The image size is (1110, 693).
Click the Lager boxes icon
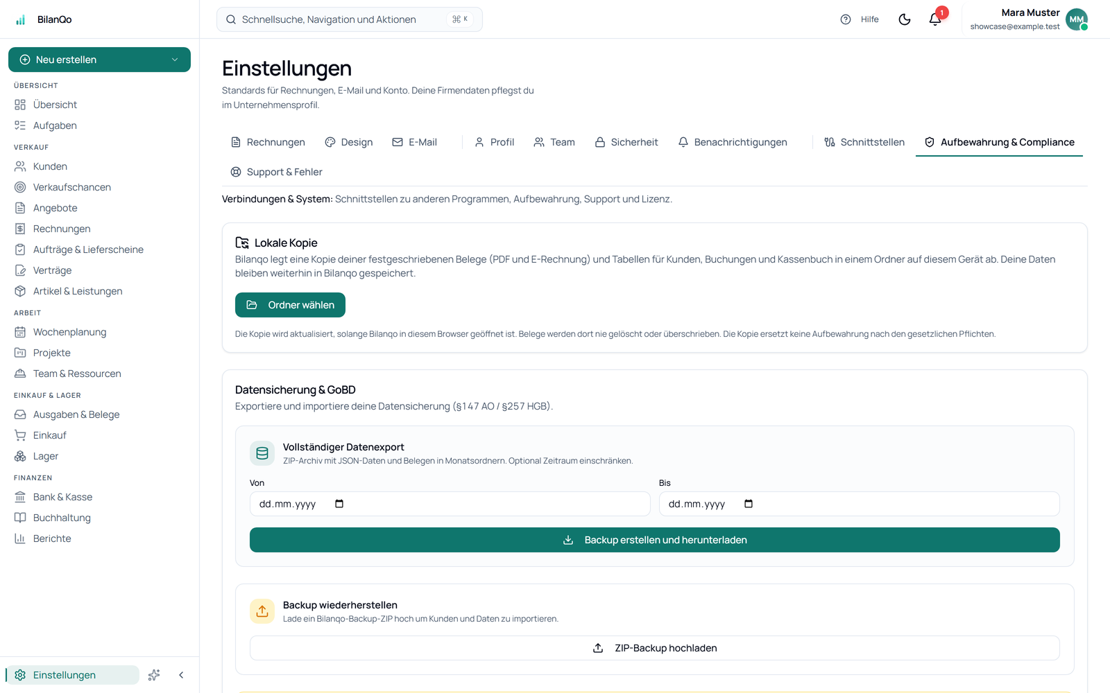point(20,456)
